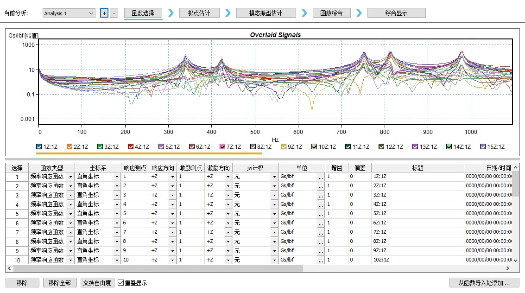Select row 1 by its number cell
The width and height of the screenshot is (525, 293).
pyautogui.click(x=17, y=177)
